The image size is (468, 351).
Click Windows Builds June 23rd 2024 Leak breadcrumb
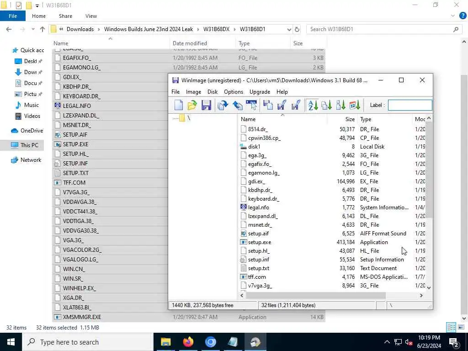[149, 29]
